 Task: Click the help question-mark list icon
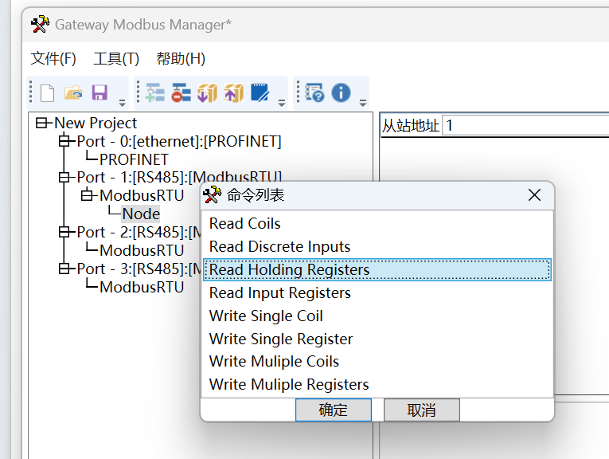coord(314,93)
